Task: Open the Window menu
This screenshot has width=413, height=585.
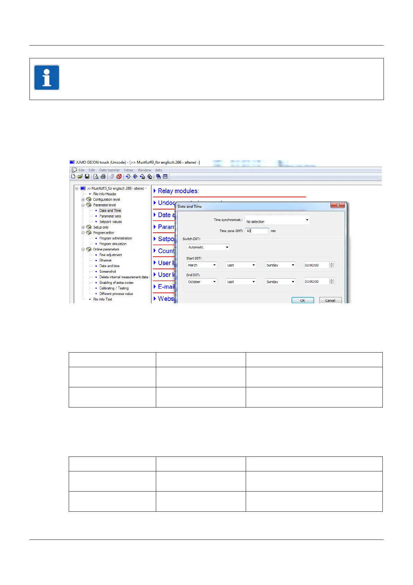Action: click(x=144, y=170)
